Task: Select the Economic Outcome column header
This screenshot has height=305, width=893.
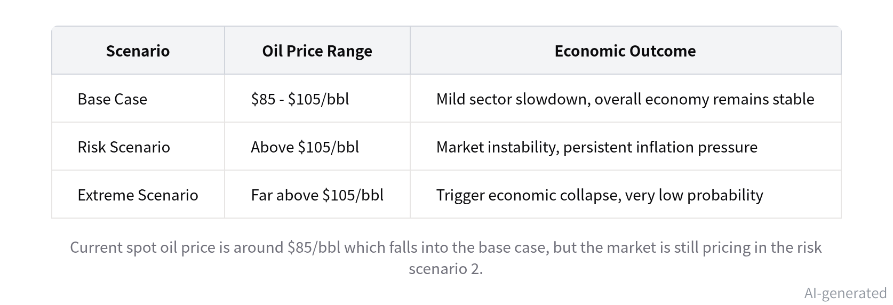Action: coord(625,51)
